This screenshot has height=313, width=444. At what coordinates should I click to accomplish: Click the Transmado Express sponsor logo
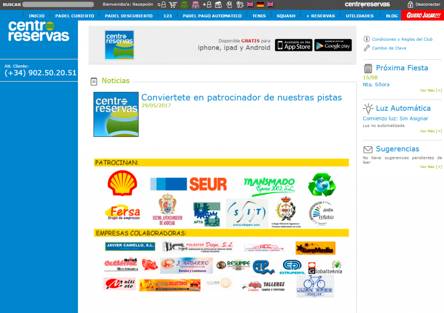[269, 186]
